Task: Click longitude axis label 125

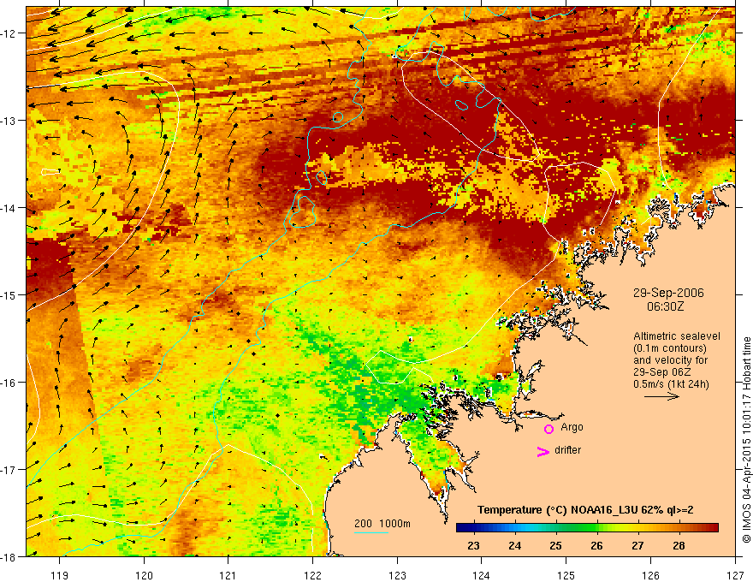Action: click(566, 575)
